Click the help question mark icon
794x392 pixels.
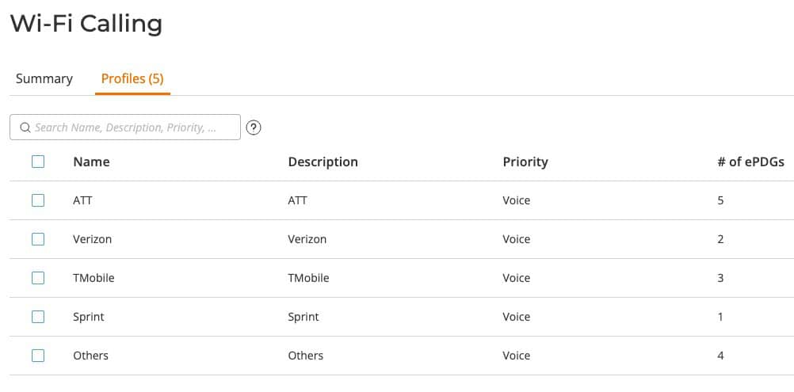click(x=254, y=127)
